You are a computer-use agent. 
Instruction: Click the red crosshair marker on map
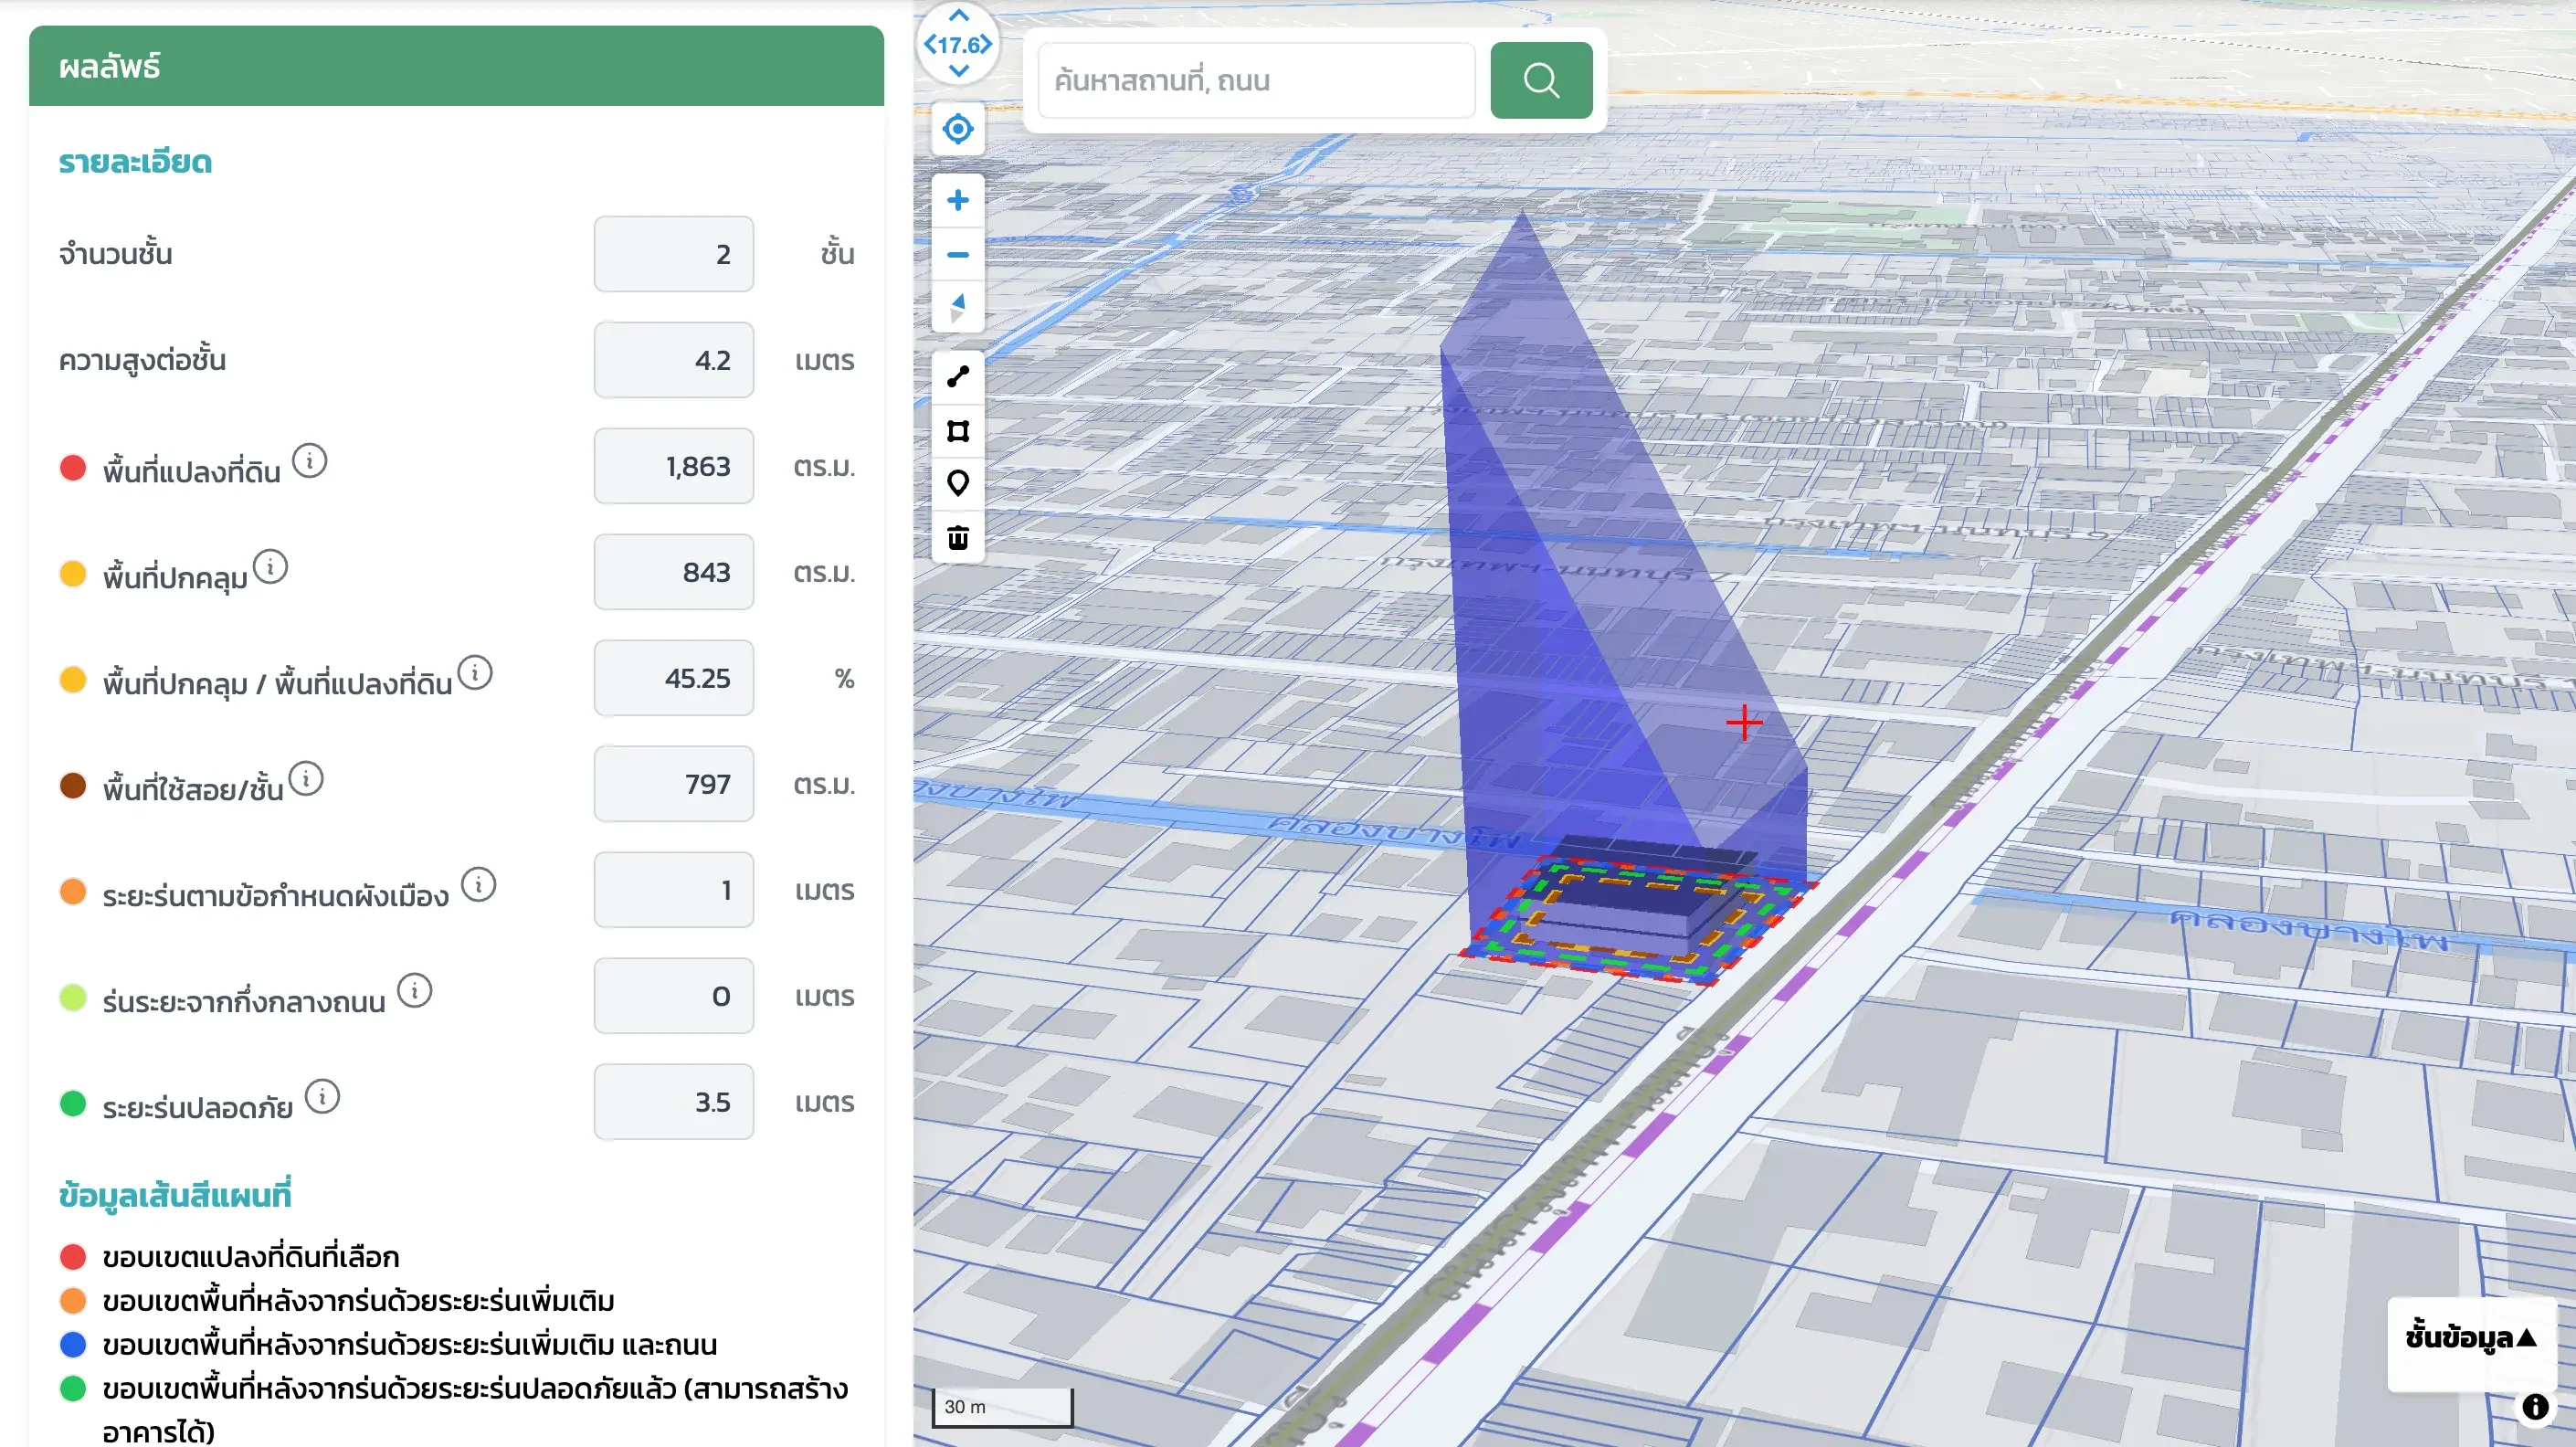click(1744, 722)
